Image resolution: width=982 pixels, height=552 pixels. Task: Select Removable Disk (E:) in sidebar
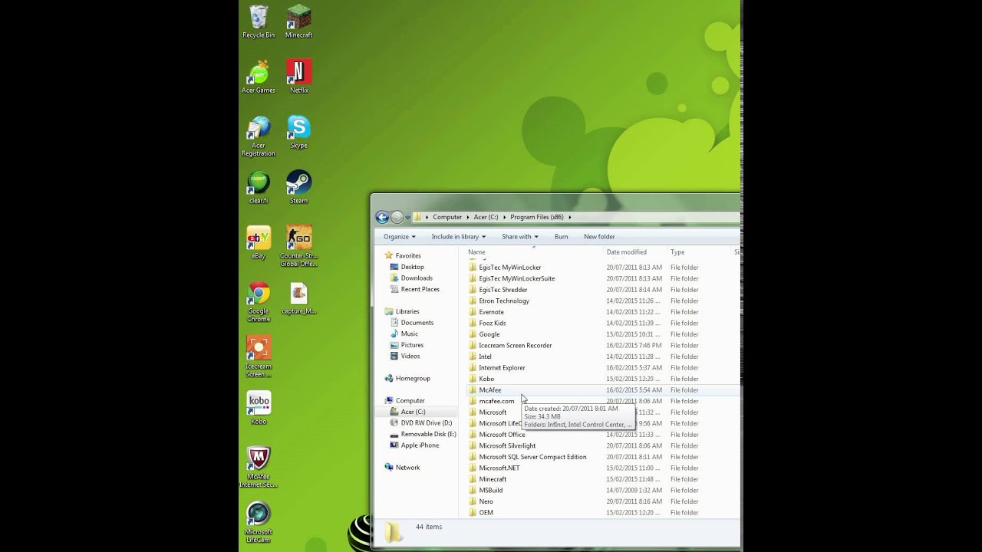click(x=428, y=434)
